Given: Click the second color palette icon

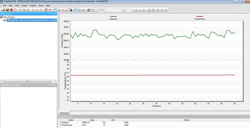Looking at the screenshot, I should coord(153,10).
